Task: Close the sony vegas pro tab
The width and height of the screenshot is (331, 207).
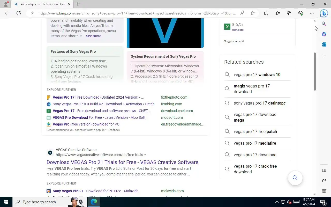Action: (x=69, y=4)
